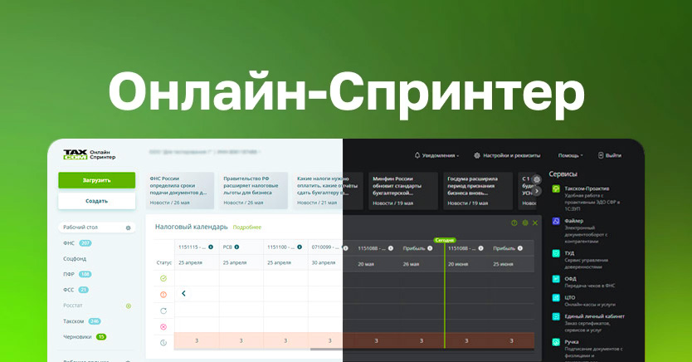Click the Такском 246 count badge
This screenshot has width=692, height=362.
coord(95,321)
